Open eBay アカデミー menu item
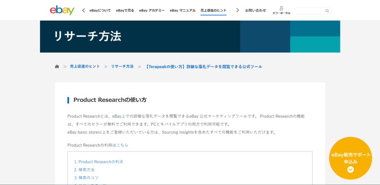This screenshot has height=185, width=380. 152,10
